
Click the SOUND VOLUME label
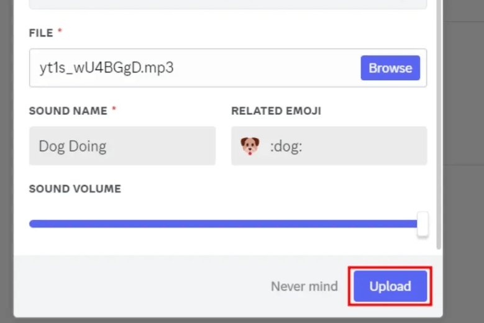(x=75, y=189)
